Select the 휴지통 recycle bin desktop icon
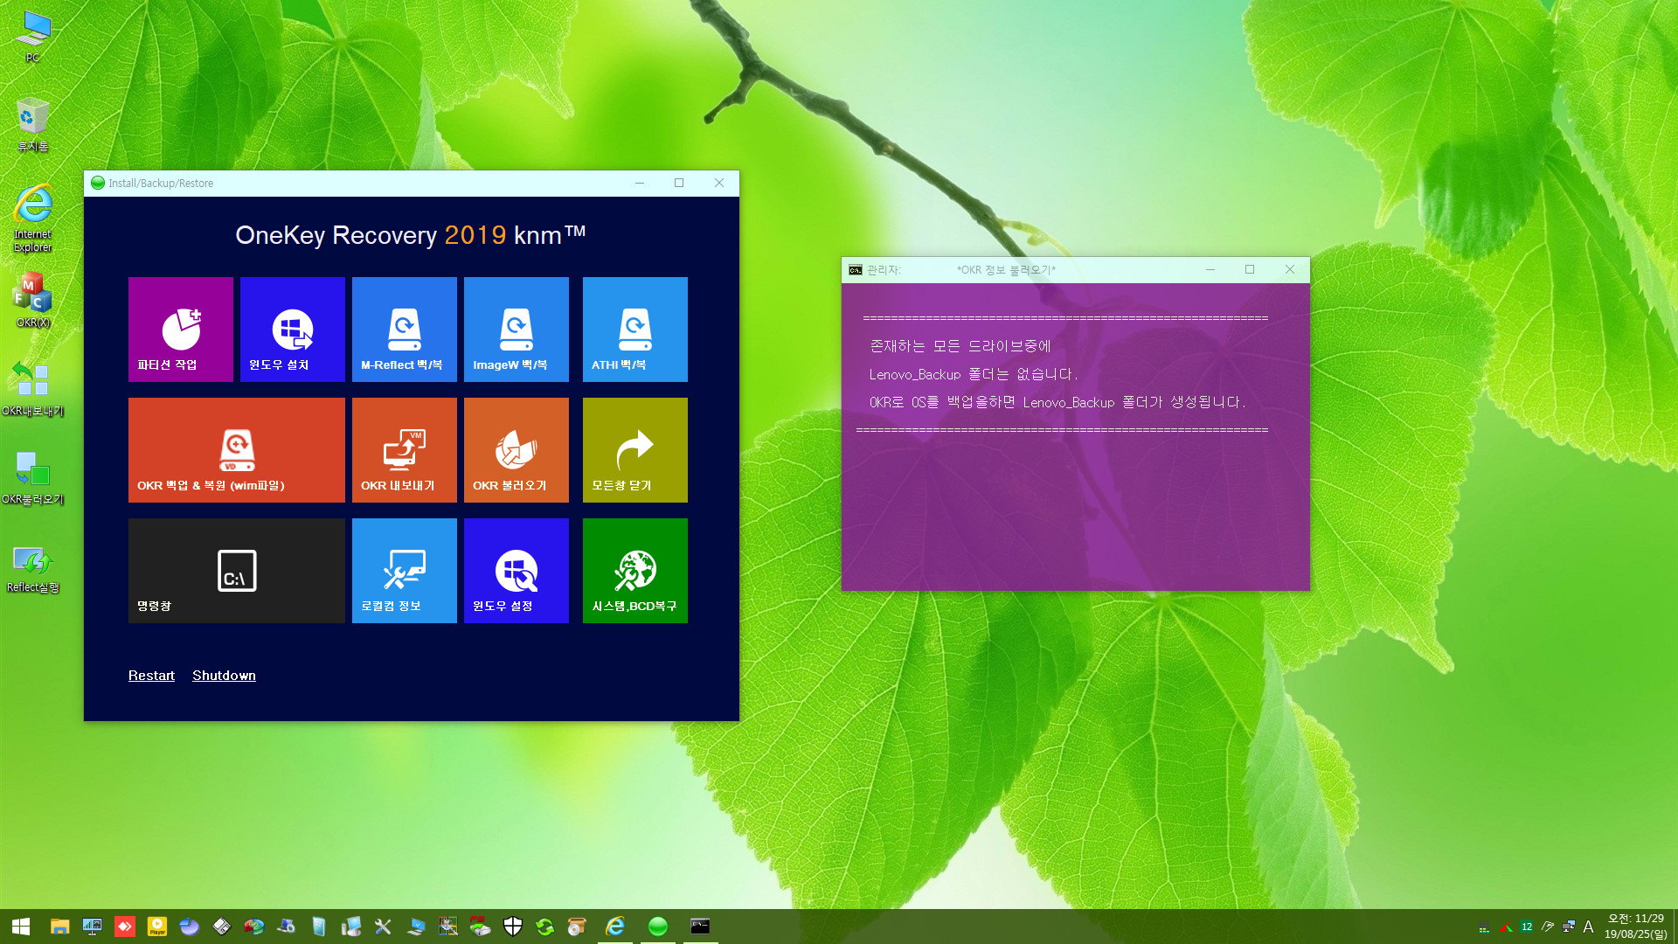This screenshot has width=1678, height=944. click(33, 124)
